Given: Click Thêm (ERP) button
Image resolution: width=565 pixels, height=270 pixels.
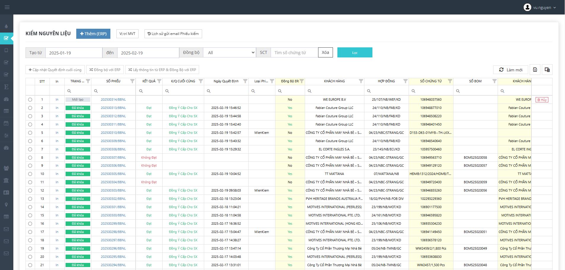Looking at the screenshot, I should click(x=93, y=34).
